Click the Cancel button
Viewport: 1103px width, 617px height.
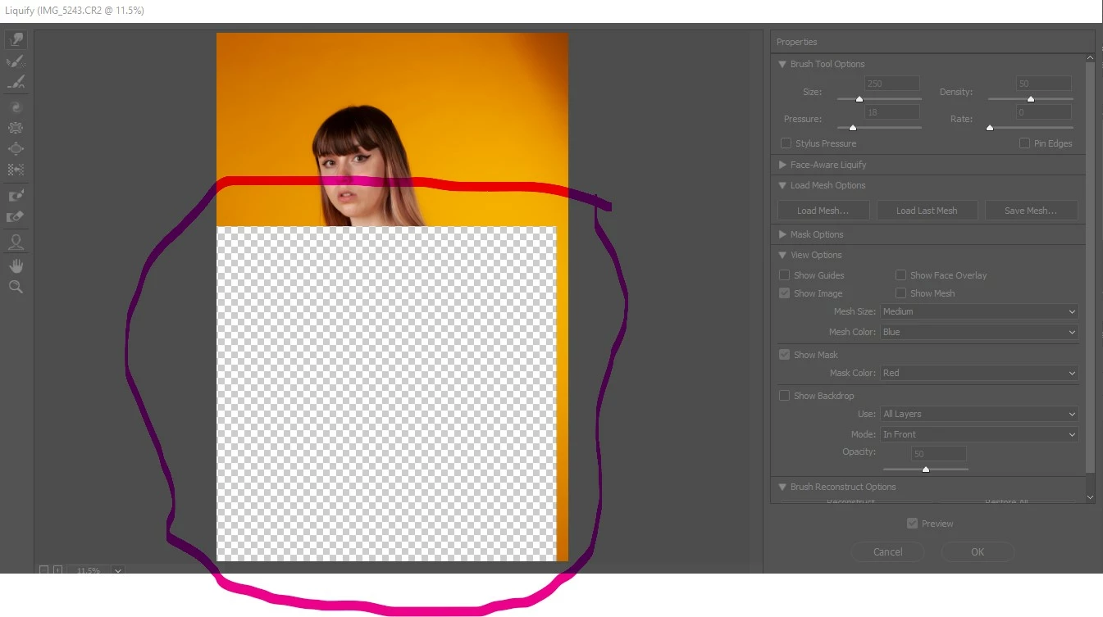(x=887, y=551)
